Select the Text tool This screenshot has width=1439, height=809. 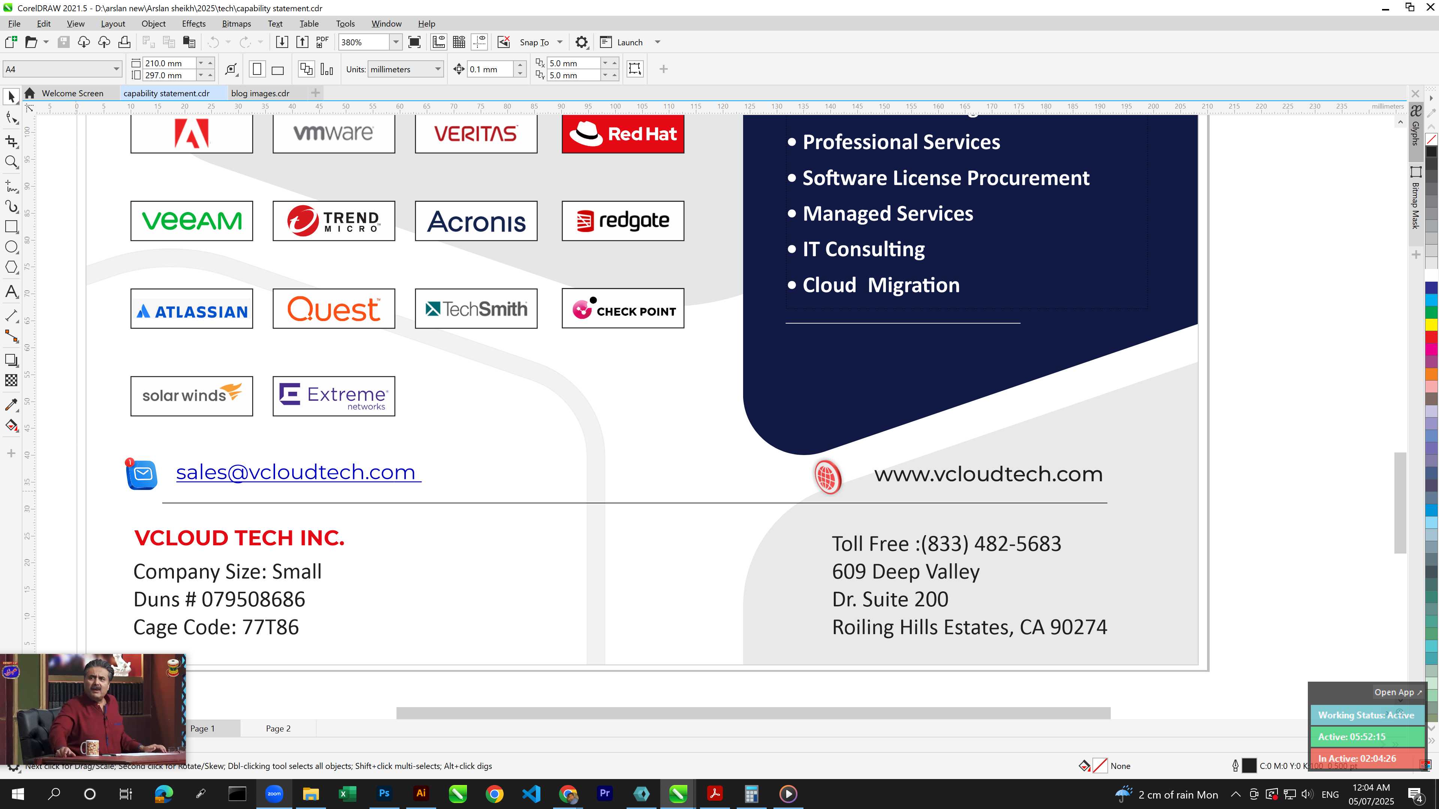pos(11,291)
